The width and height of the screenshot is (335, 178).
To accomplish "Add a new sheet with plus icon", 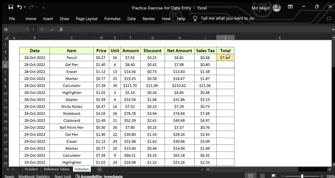I will tap(99, 169).
